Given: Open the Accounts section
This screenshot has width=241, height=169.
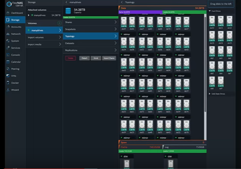Looking at the screenshot, I should point(15,27).
